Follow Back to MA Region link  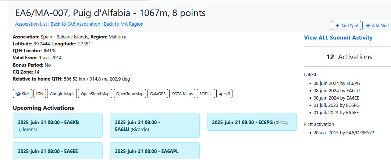(124, 24)
